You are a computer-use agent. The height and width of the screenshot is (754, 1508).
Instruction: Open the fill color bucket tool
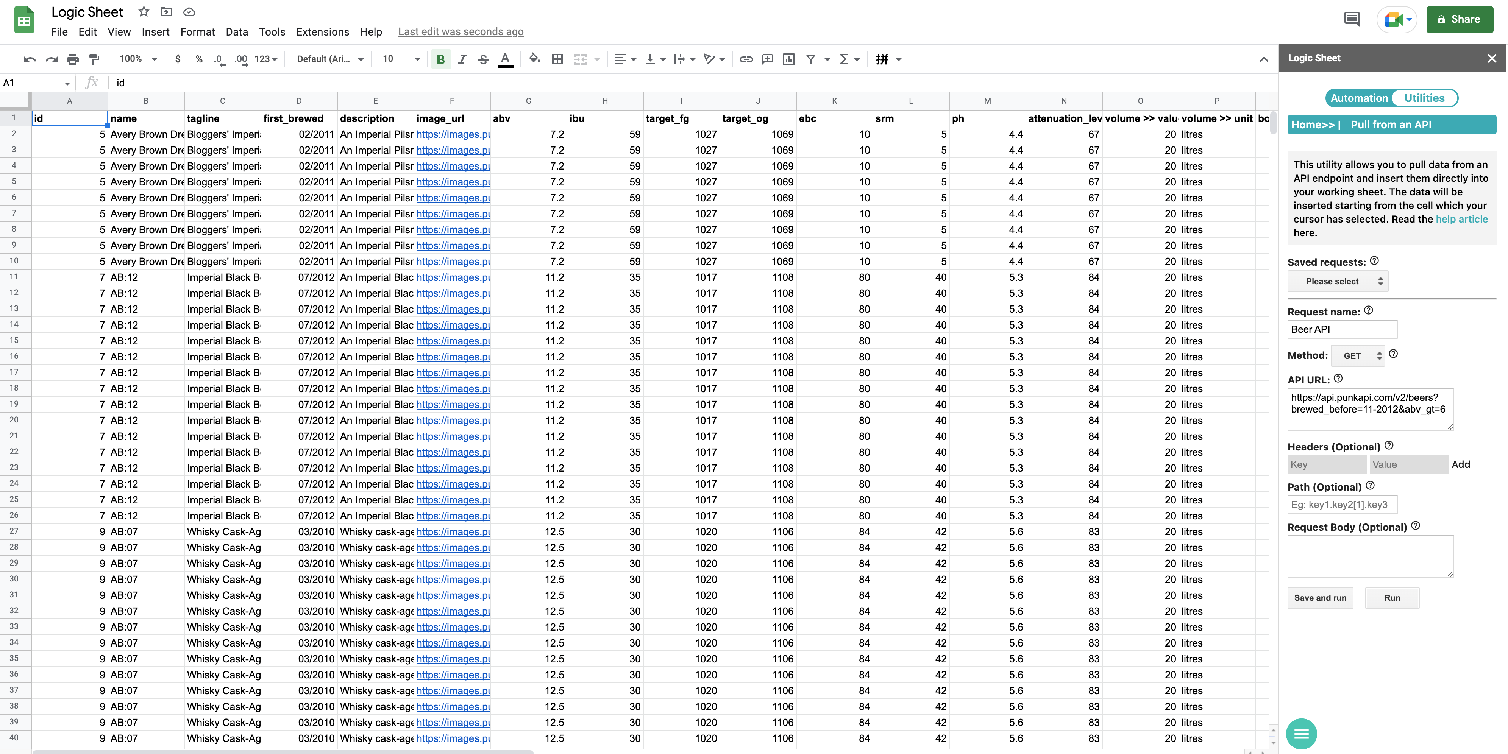tap(534, 59)
